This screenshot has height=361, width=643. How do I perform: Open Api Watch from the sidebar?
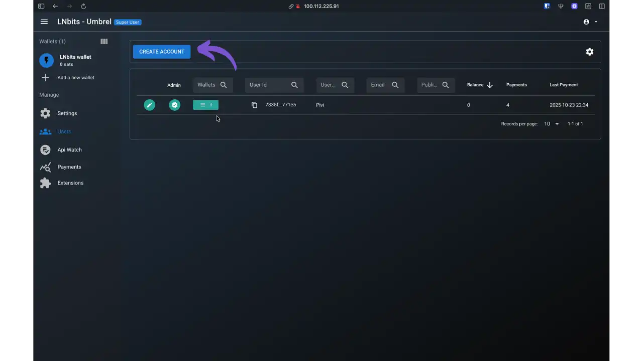click(69, 150)
